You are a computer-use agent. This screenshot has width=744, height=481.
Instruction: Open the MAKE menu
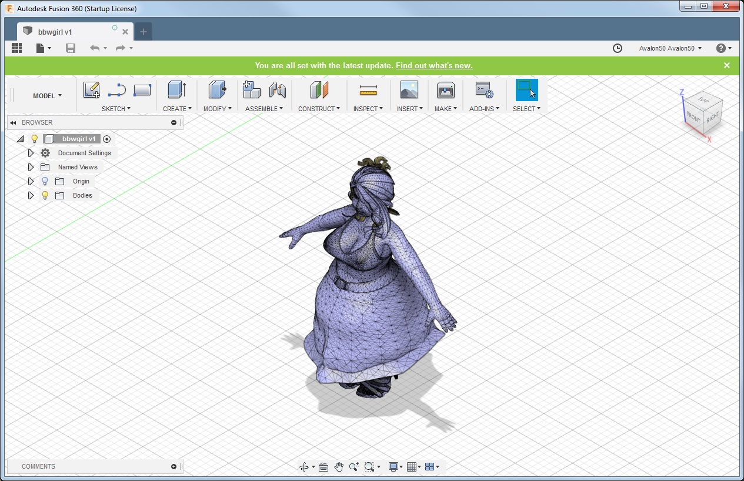pos(446,109)
